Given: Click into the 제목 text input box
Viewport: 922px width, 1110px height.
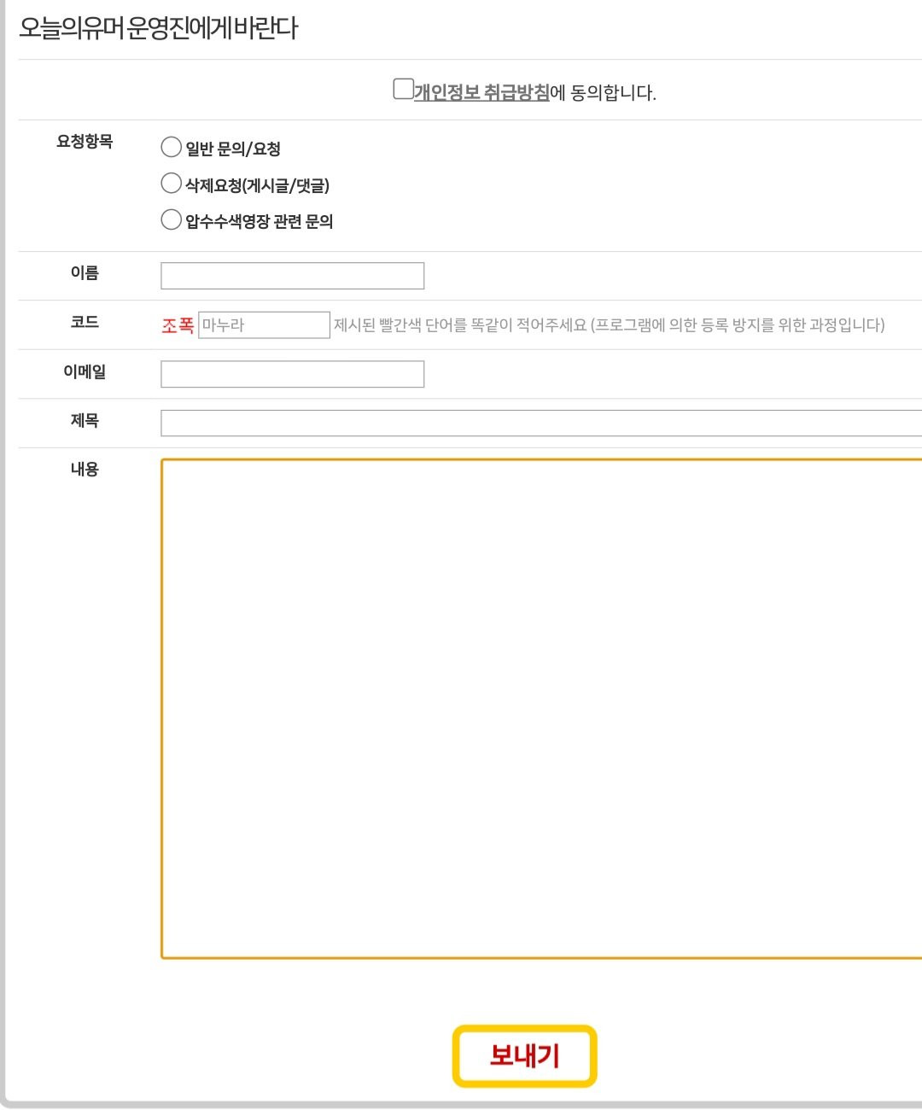Looking at the screenshot, I should pos(541,423).
